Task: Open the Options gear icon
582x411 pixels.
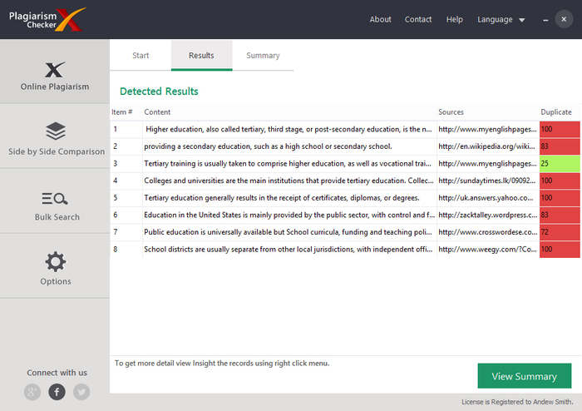Action: (x=55, y=263)
